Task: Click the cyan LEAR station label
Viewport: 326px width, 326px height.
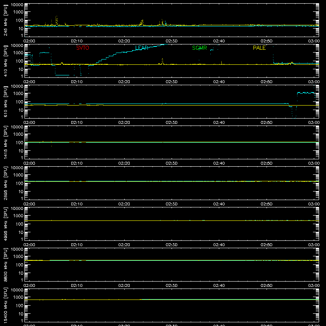Action: tap(141, 48)
